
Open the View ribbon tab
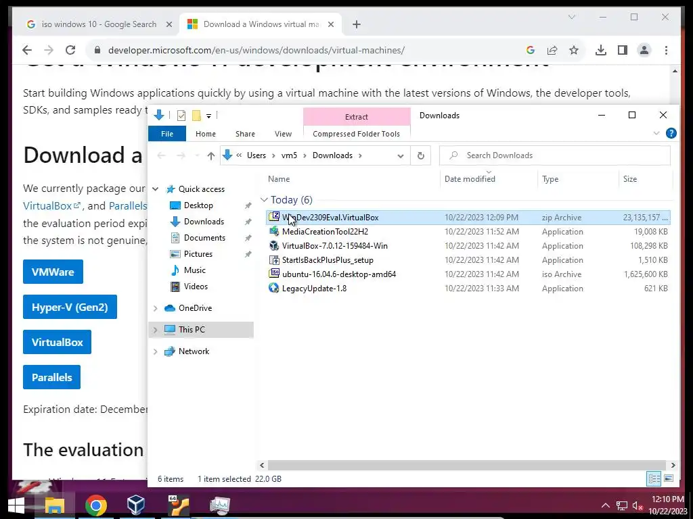coord(283,134)
